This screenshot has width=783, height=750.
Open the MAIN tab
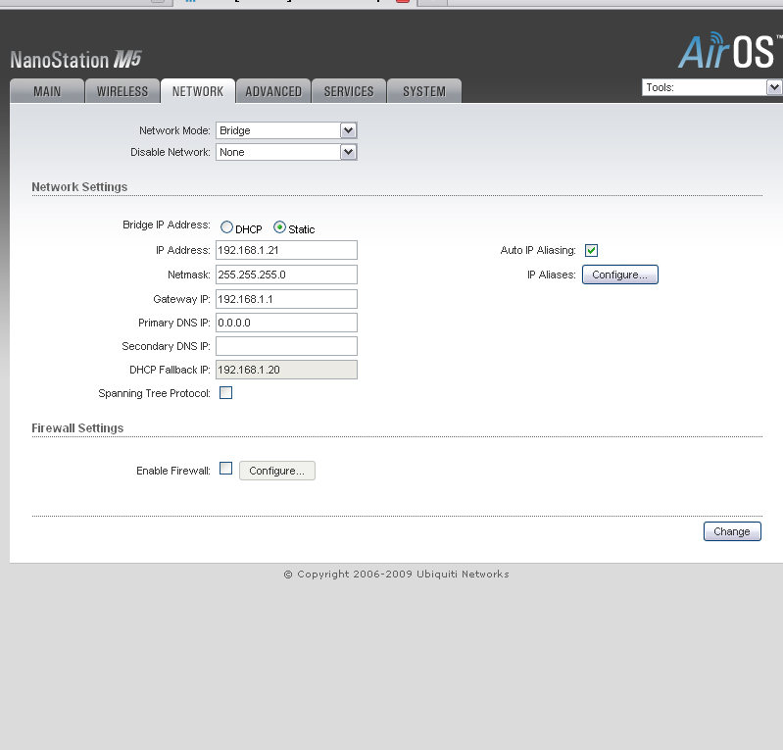click(x=47, y=91)
